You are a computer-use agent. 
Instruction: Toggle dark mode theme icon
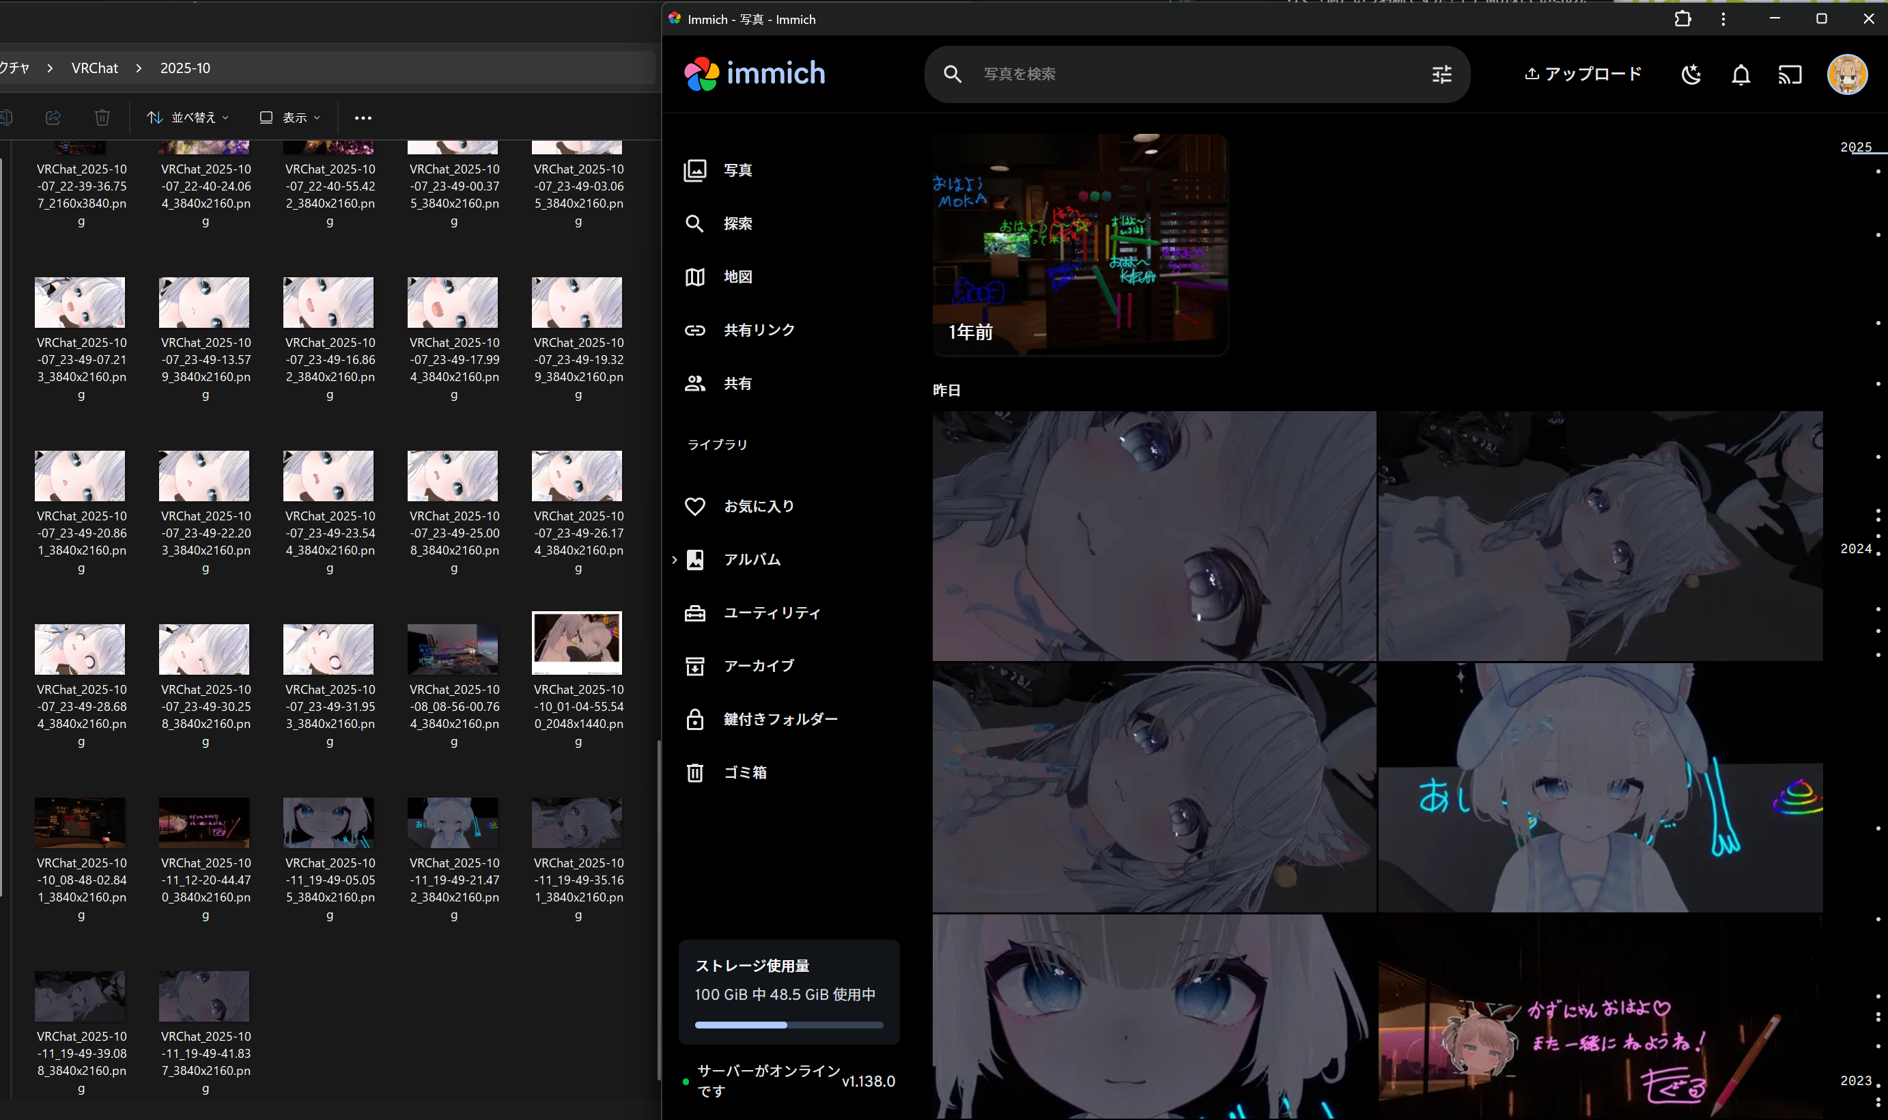pyautogui.click(x=1691, y=74)
